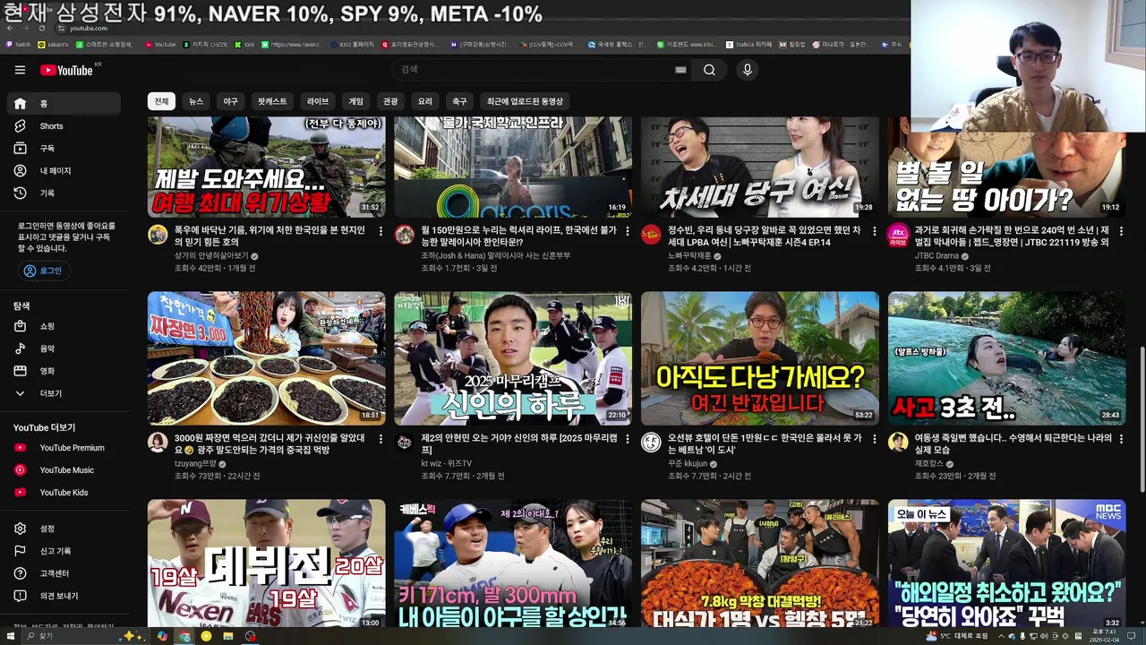Play the 사고 3초 전 thumbnail video
The width and height of the screenshot is (1146, 645).
(1006, 358)
